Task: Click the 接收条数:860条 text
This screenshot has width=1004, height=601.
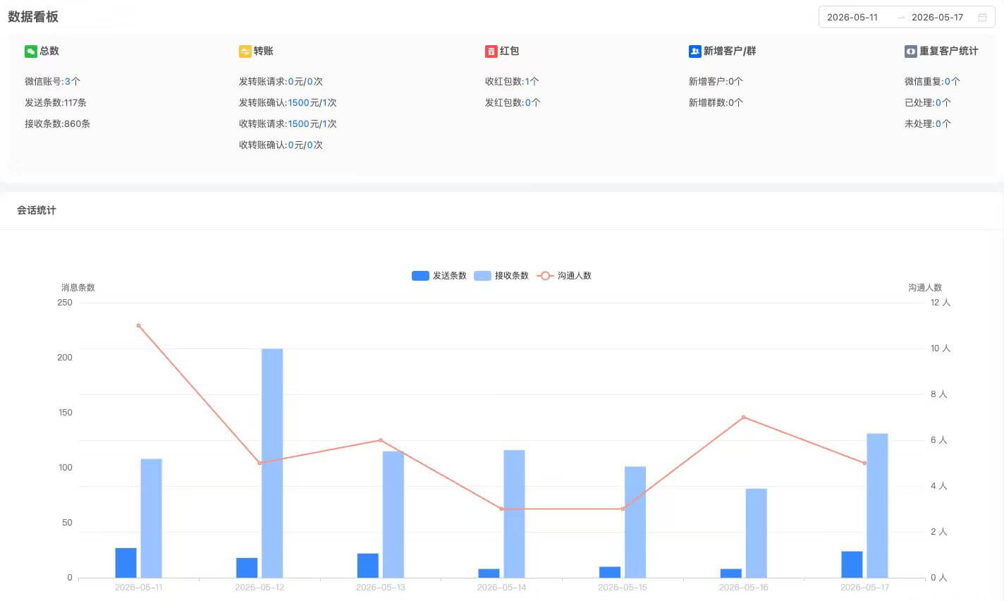Action: (x=58, y=124)
